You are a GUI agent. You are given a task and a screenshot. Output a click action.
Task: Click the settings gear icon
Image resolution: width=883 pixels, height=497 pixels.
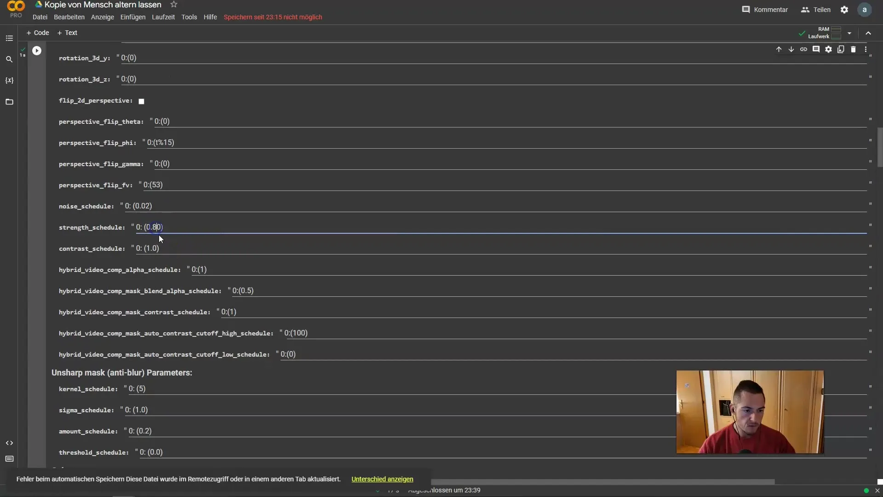(845, 9)
